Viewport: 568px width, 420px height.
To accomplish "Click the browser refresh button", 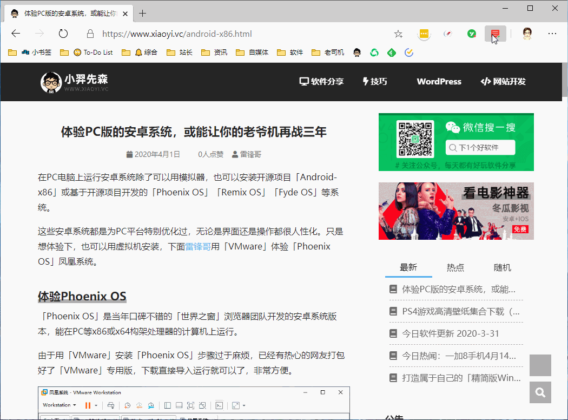I will 63,34.
